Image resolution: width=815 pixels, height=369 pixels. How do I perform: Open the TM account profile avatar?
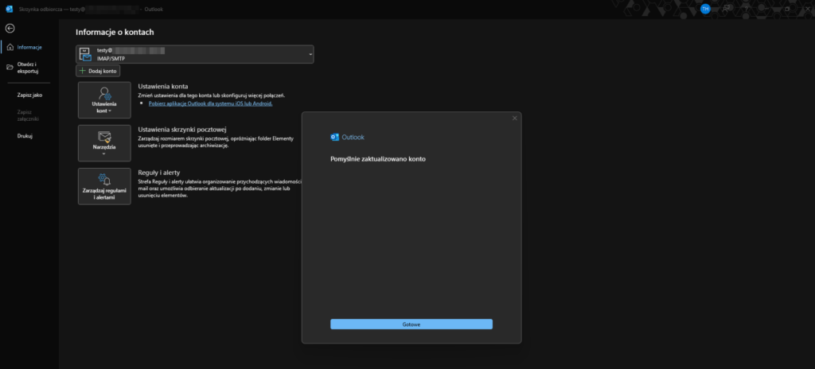tap(705, 8)
